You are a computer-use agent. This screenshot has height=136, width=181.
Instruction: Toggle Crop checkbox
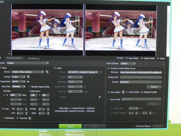pos(3,109)
